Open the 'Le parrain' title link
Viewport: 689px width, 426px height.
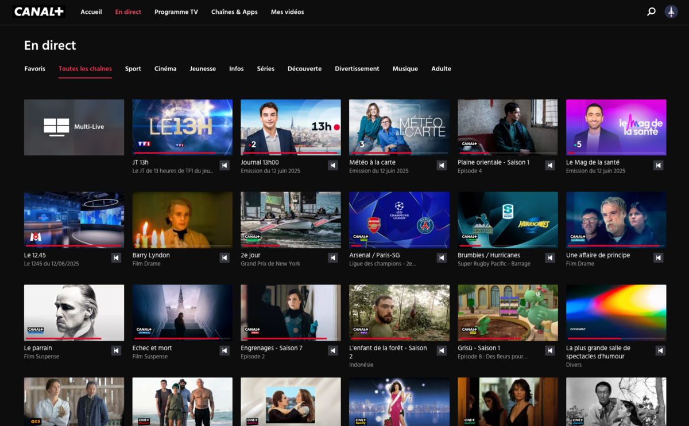pos(38,348)
